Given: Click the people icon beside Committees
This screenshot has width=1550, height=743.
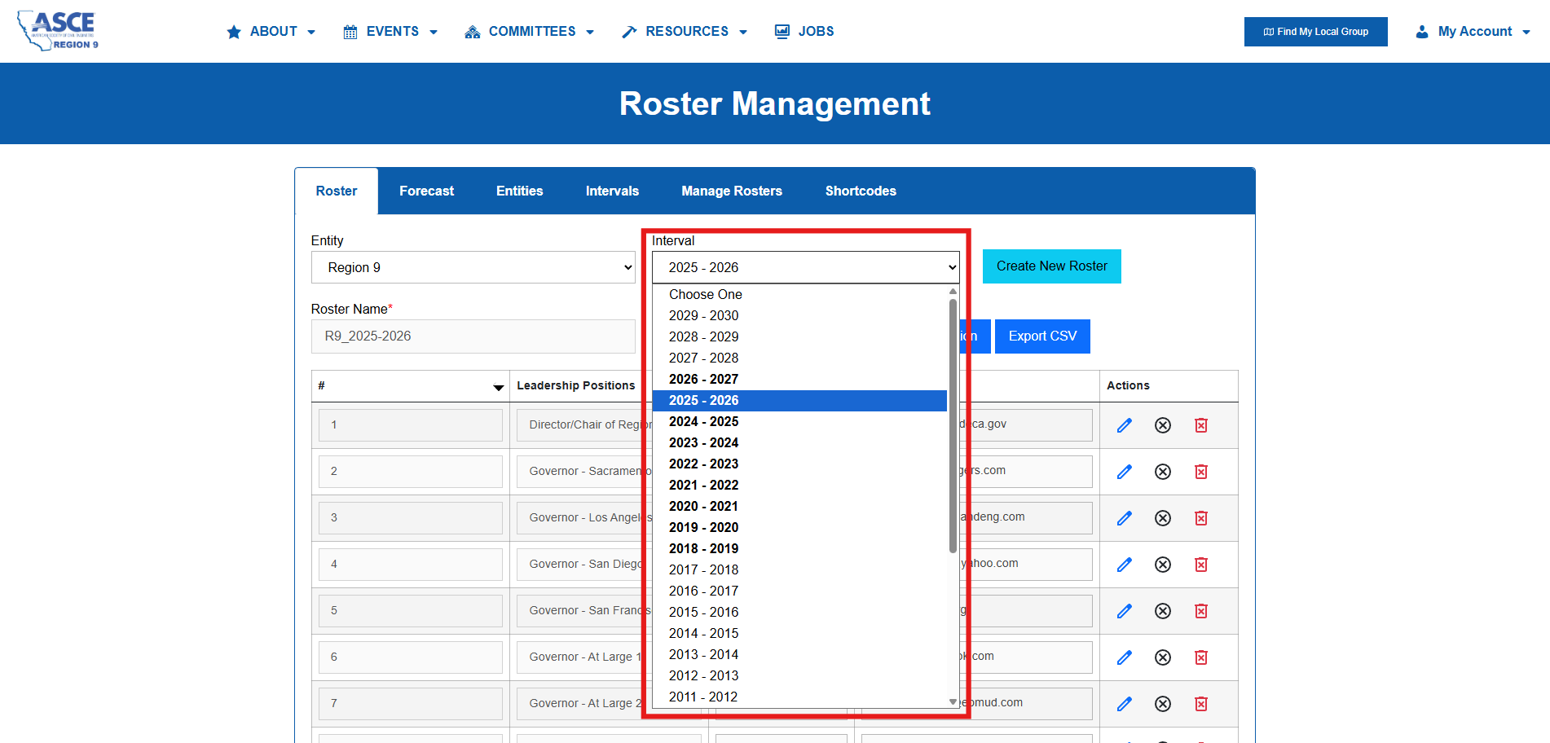Looking at the screenshot, I should [x=472, y=32].
